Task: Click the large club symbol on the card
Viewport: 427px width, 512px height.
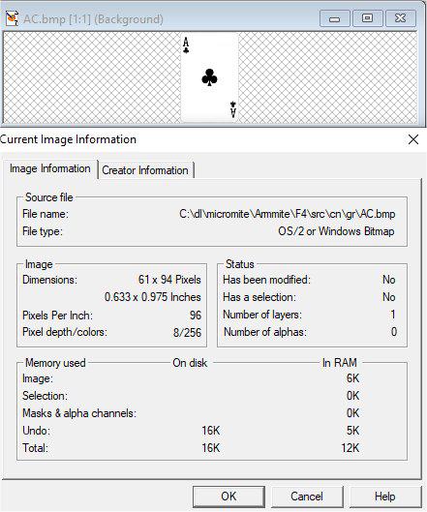Action: click(209, 77)
